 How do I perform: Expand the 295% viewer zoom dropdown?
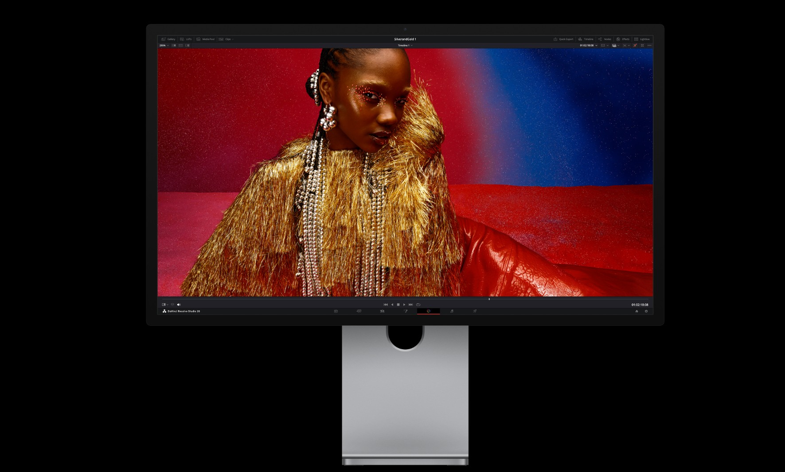click(164, 45)
